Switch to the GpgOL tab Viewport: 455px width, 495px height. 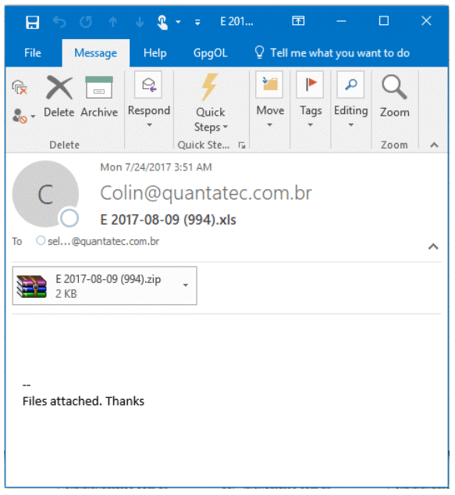click(x=211, y=53)
